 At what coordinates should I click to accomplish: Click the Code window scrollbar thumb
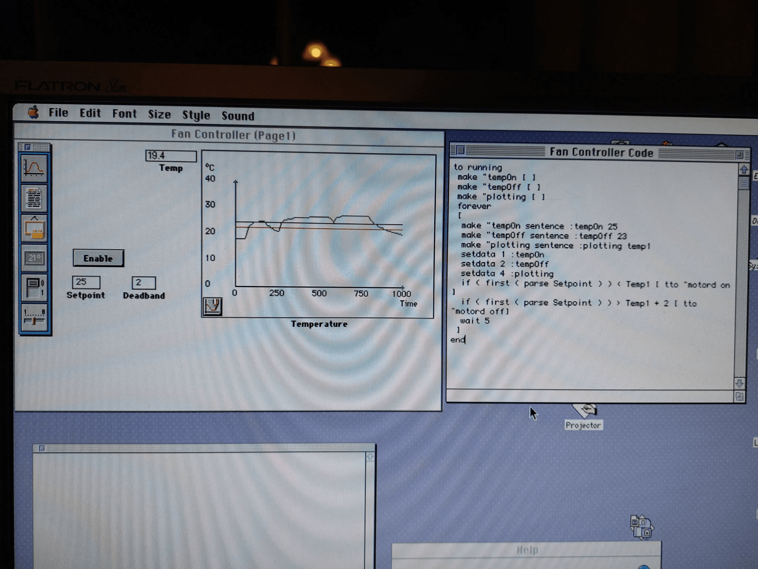[x=743, y=183]
